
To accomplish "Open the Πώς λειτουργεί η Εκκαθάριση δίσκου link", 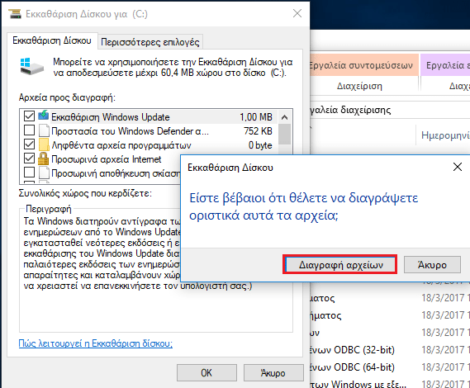I will [96, 343].
